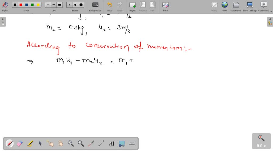
Task: Use the screen capture scissors tool
Action: (x=121, y=143)
